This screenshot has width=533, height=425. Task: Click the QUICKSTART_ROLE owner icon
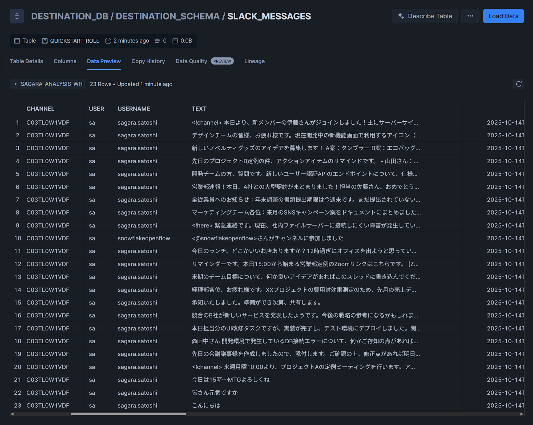pos(45,41)
